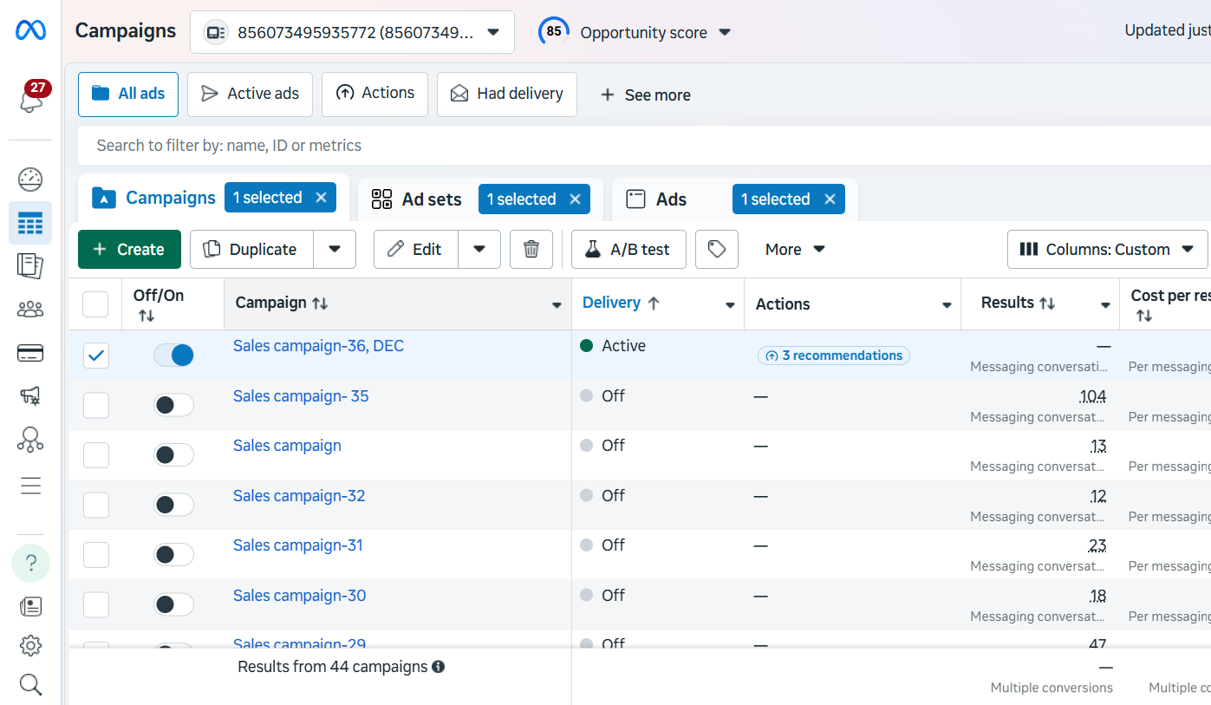Select the Had delivery filter tab
This screenshot has width=1211, height=705.
click(x=506, y=95)
